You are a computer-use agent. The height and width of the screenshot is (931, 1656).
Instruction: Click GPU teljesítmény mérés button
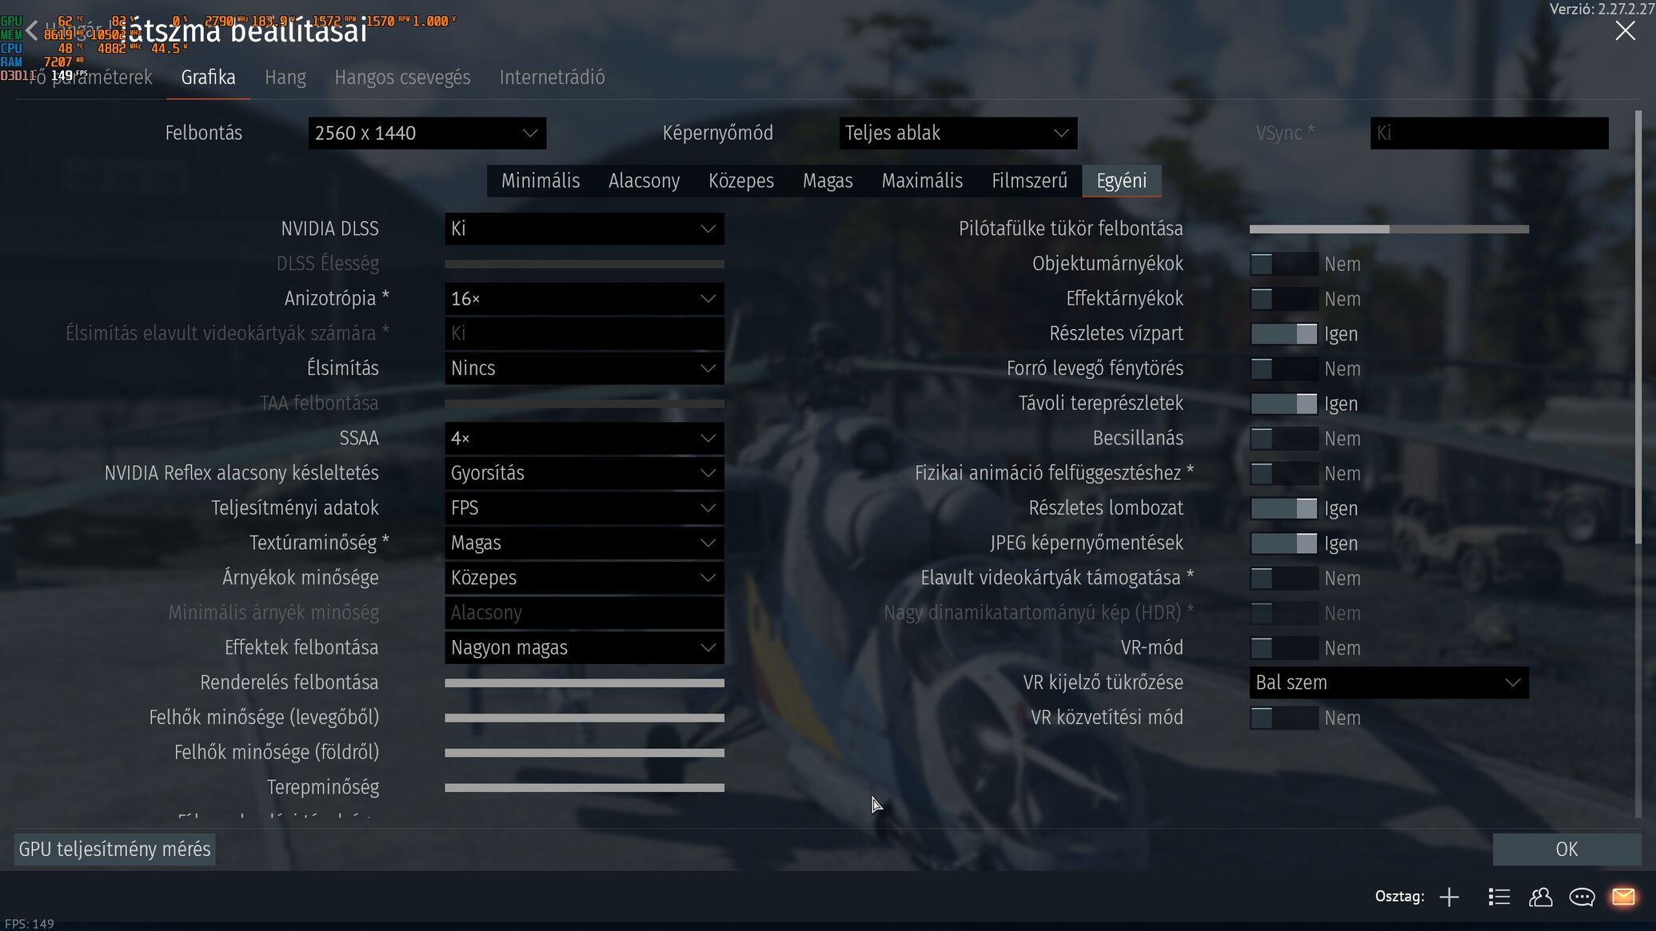click(x=115, y=849)
